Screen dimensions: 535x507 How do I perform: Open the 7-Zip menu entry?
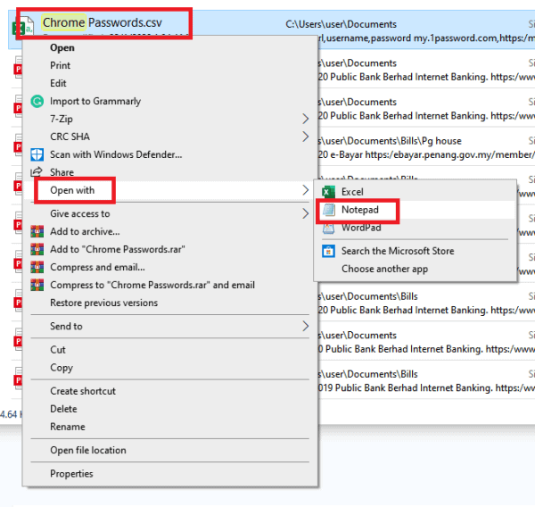coord(62,119)
